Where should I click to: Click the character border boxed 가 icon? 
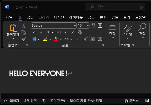point(100,26)
